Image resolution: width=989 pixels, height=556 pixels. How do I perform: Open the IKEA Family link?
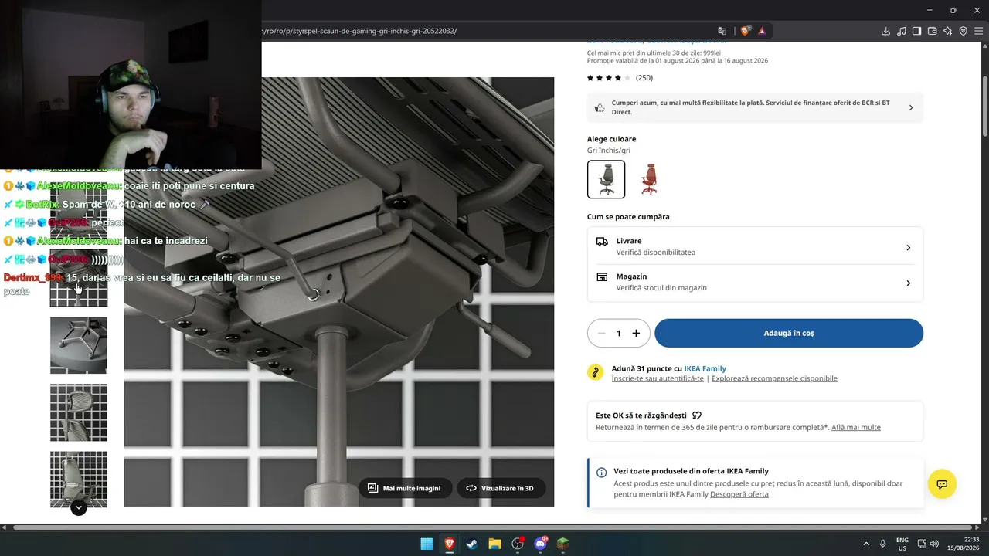coord(705,368)
